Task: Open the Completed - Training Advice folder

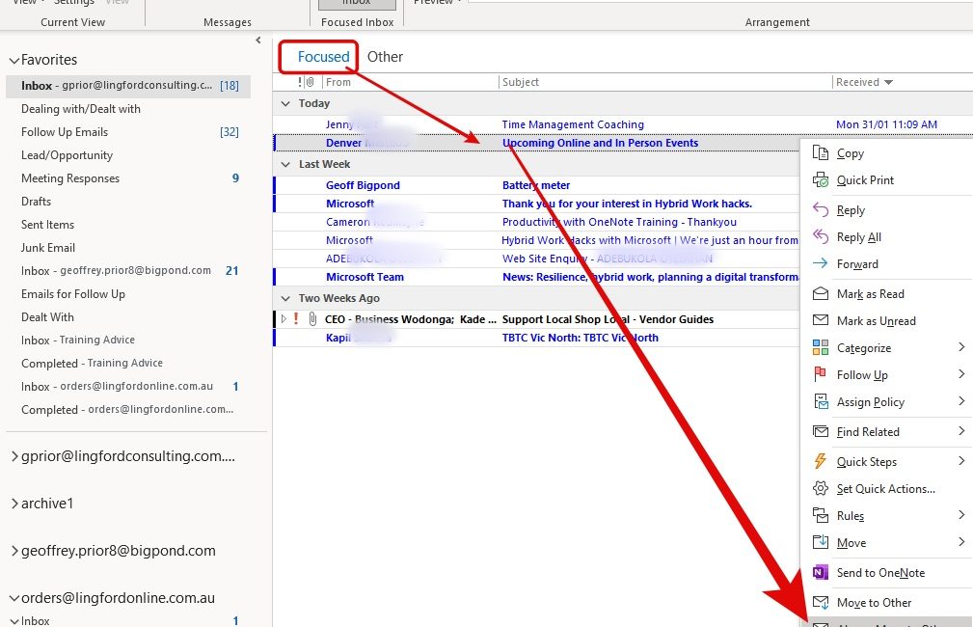Action: (x=92, y=363)
